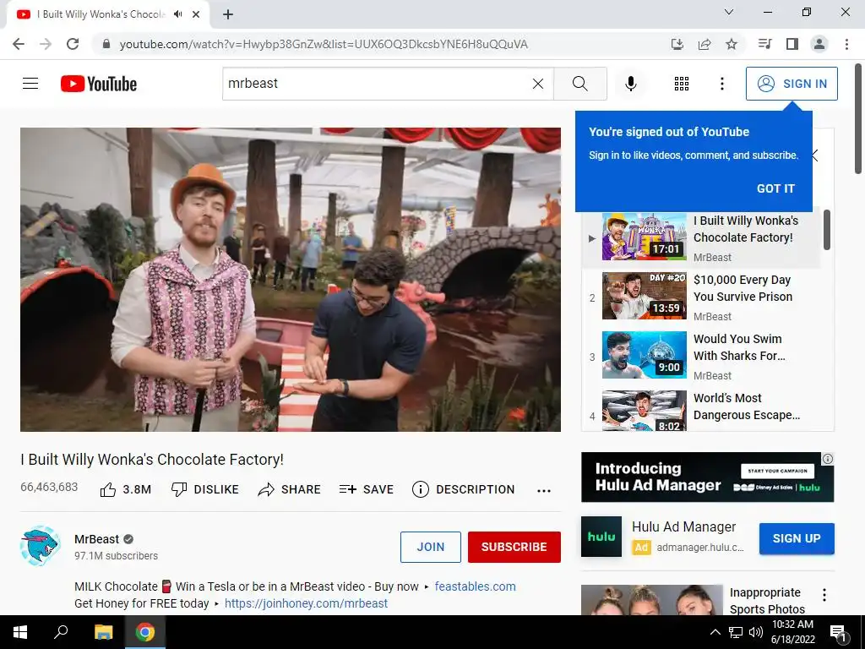Open the taskbar volume speaker icon

(756, 632)
